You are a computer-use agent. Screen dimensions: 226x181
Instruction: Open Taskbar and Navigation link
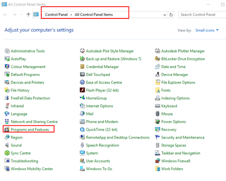181,153
